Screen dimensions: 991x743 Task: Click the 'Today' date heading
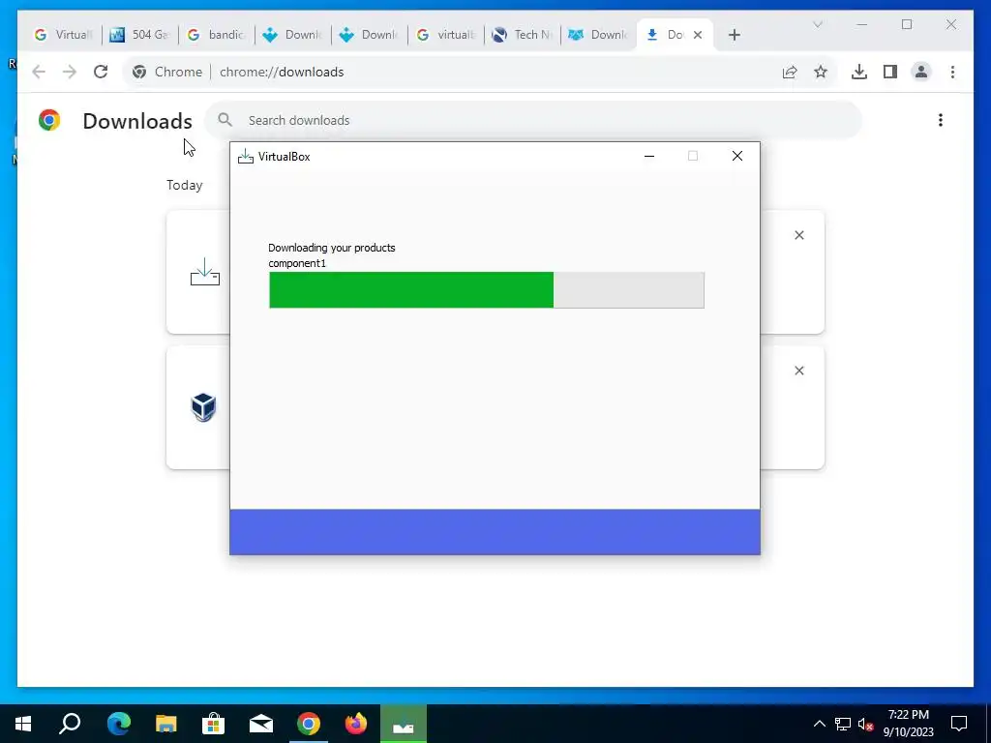(x=185, y=185)
